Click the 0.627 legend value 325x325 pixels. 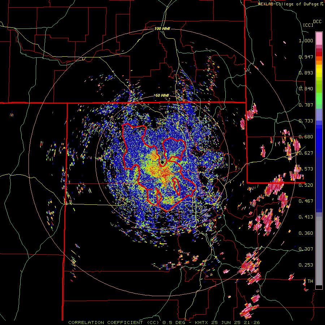(x=306, y=153)
